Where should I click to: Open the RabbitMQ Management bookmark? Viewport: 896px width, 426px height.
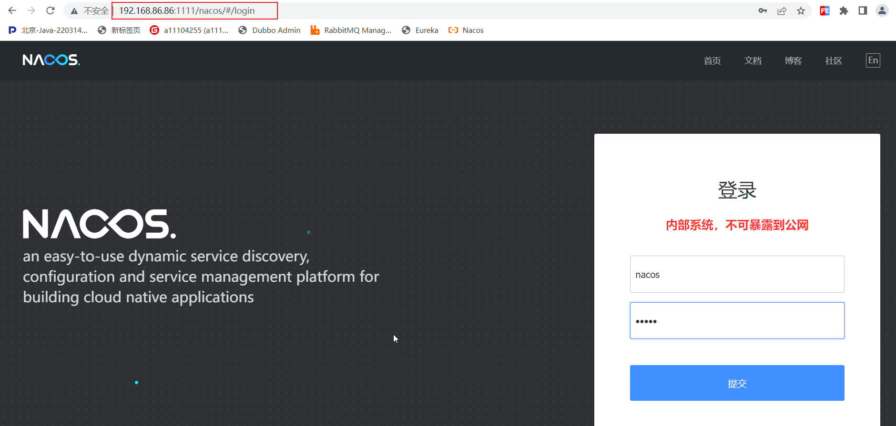(x=351, y=30)
